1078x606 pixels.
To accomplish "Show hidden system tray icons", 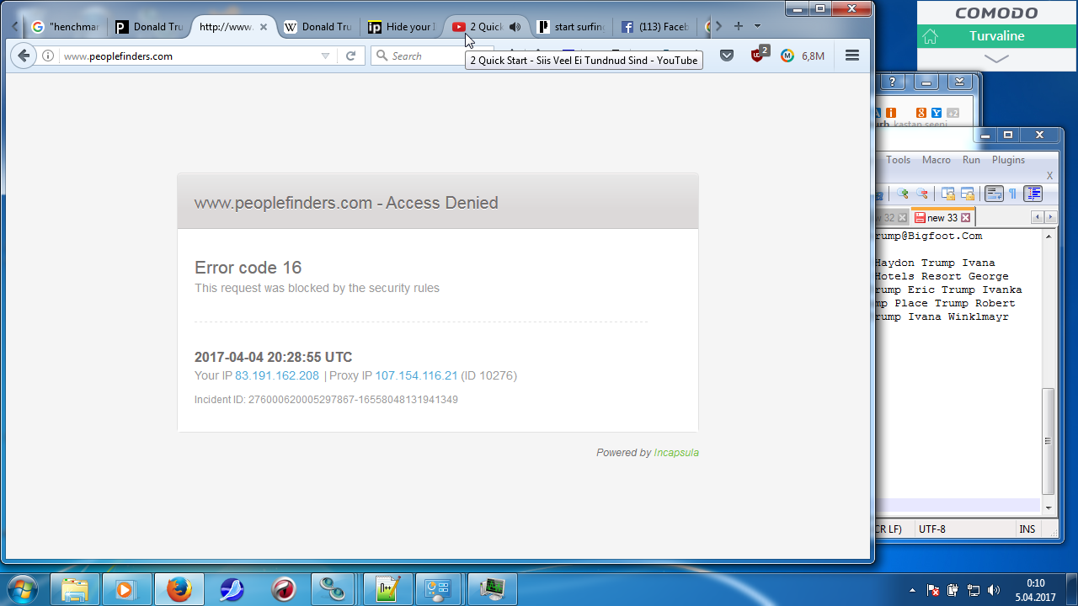I will point(913,590).
